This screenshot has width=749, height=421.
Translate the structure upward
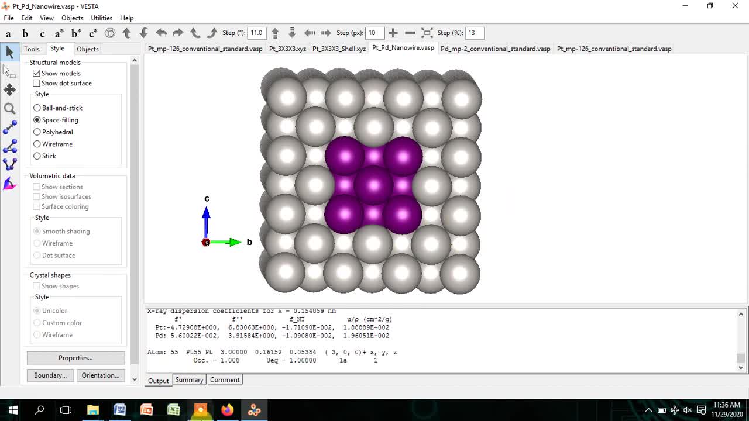point(275,33)
